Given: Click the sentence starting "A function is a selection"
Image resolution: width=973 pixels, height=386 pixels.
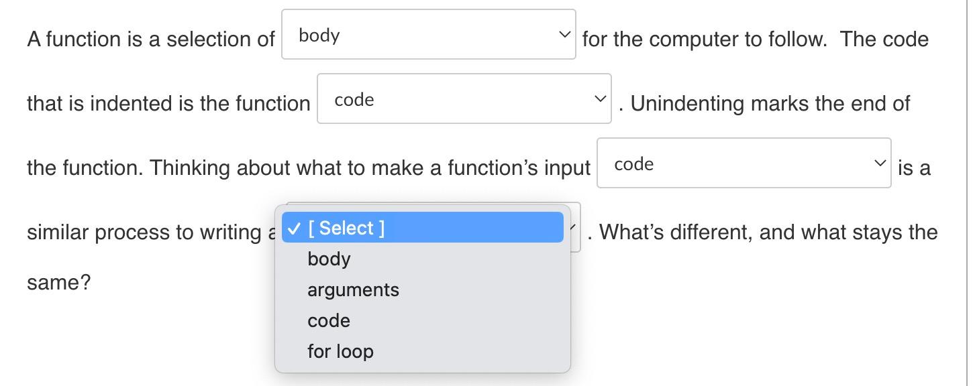Looking at the screenshot, I should pos(151,39).
